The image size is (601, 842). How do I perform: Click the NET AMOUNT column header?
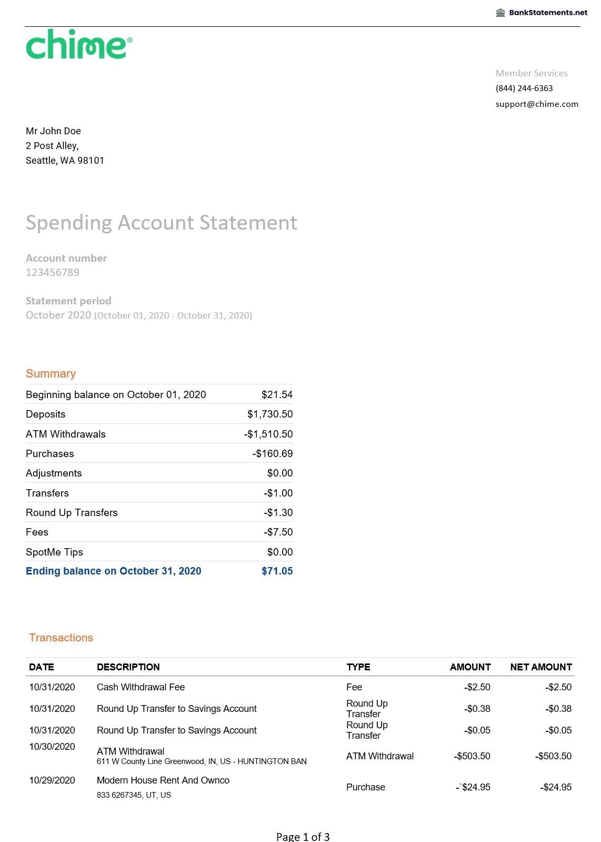click(540, 667)
